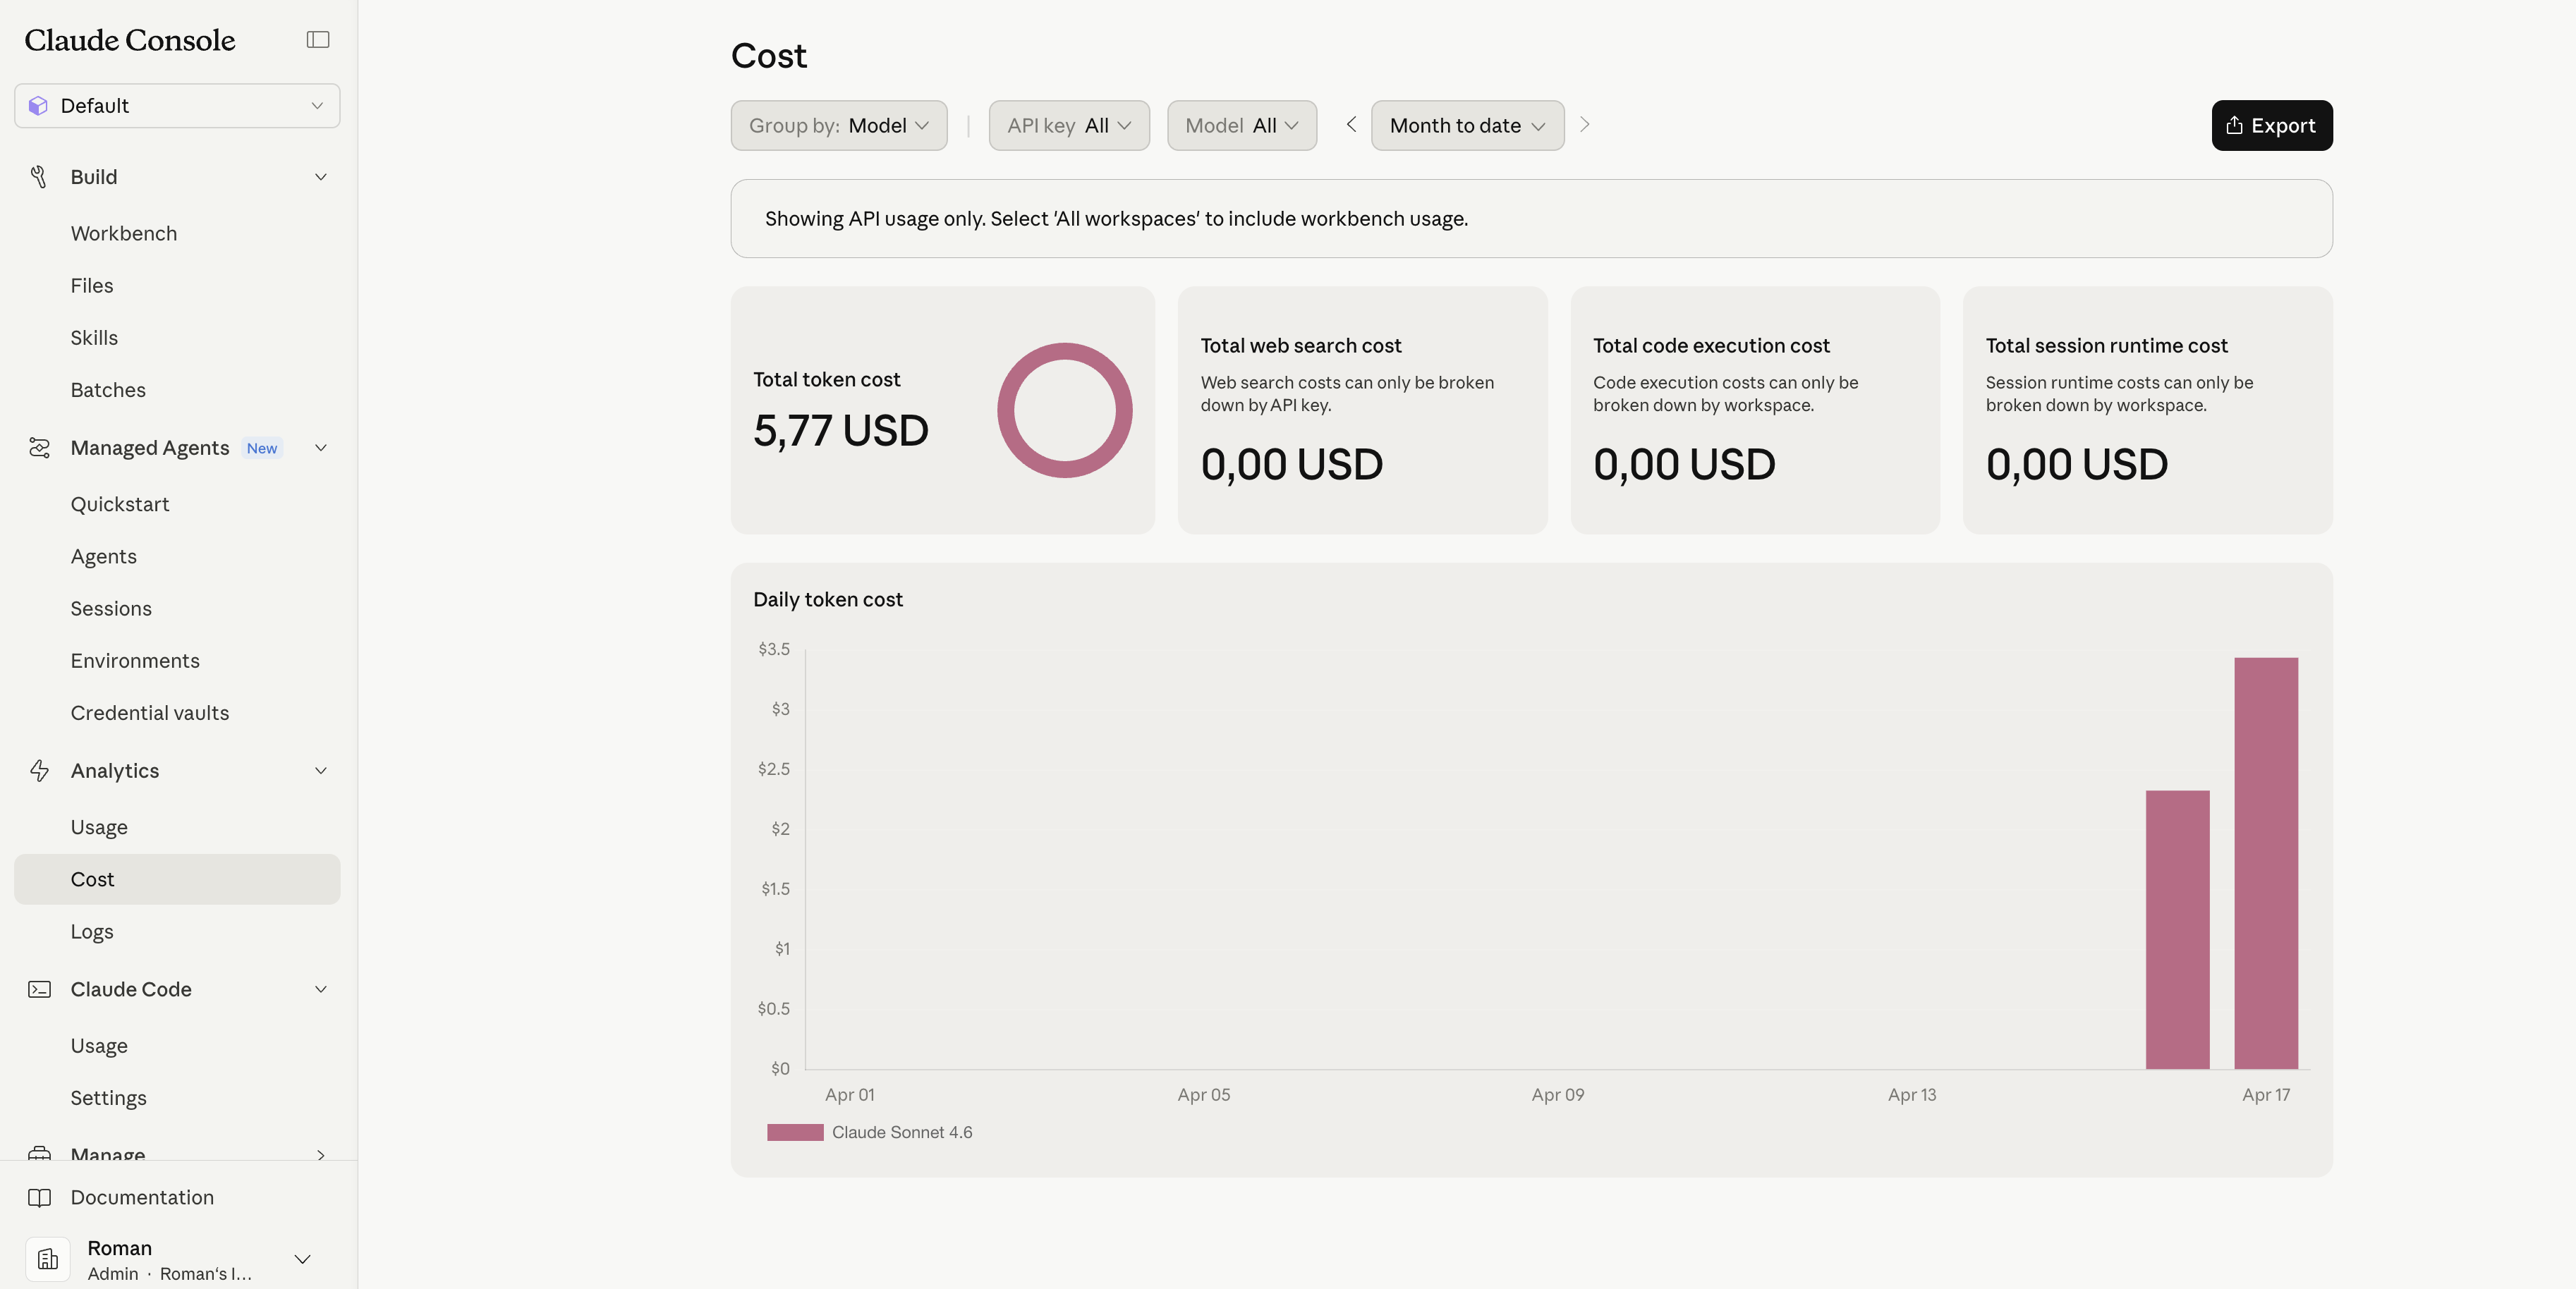Click the shorter bar before Apr 17
The width and height of the screenshot is (2576, 1289).
coord(2177,930)
